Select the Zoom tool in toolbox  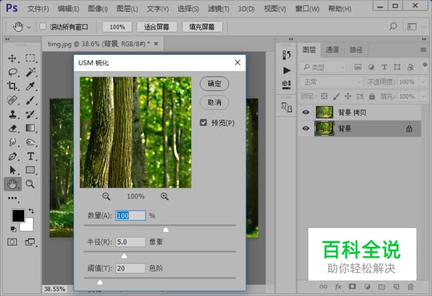tap(31, 184)
